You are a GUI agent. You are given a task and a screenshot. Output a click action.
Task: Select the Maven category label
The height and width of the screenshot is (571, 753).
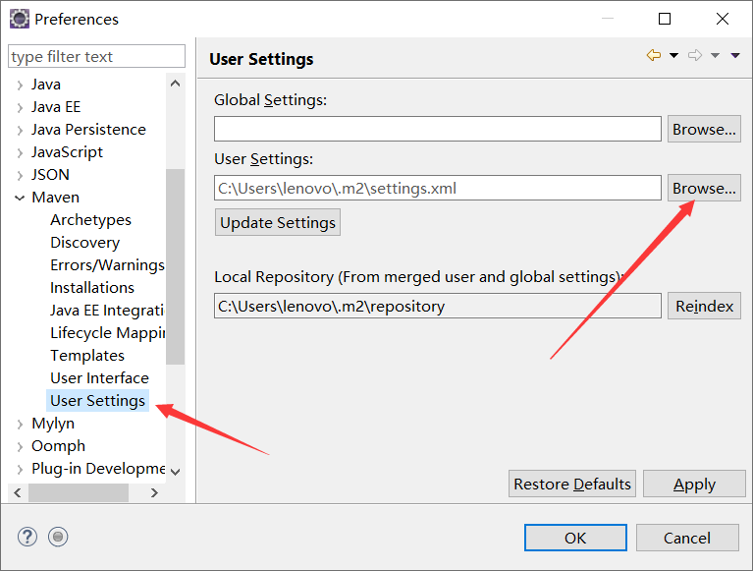(55, 198)
